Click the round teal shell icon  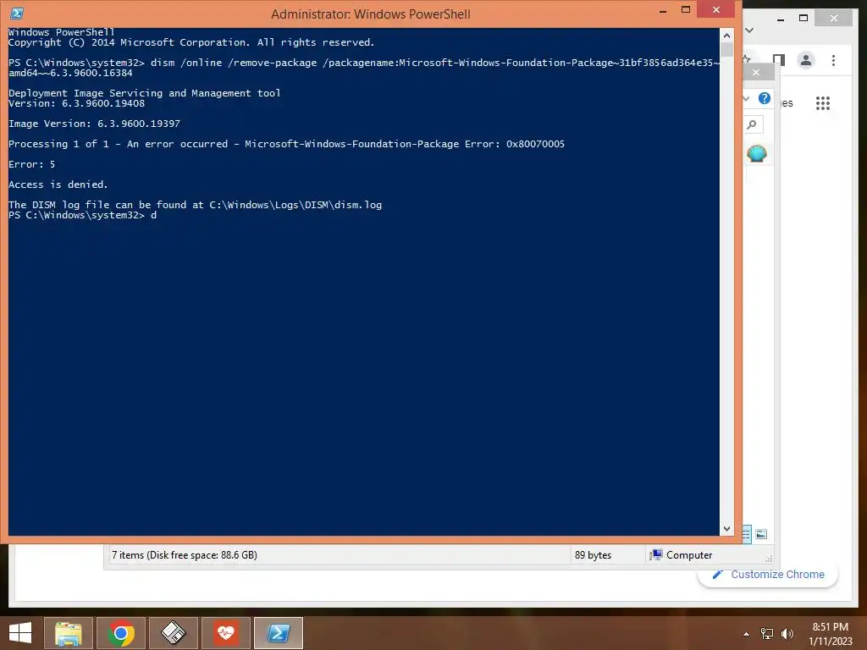coord(756,154)
